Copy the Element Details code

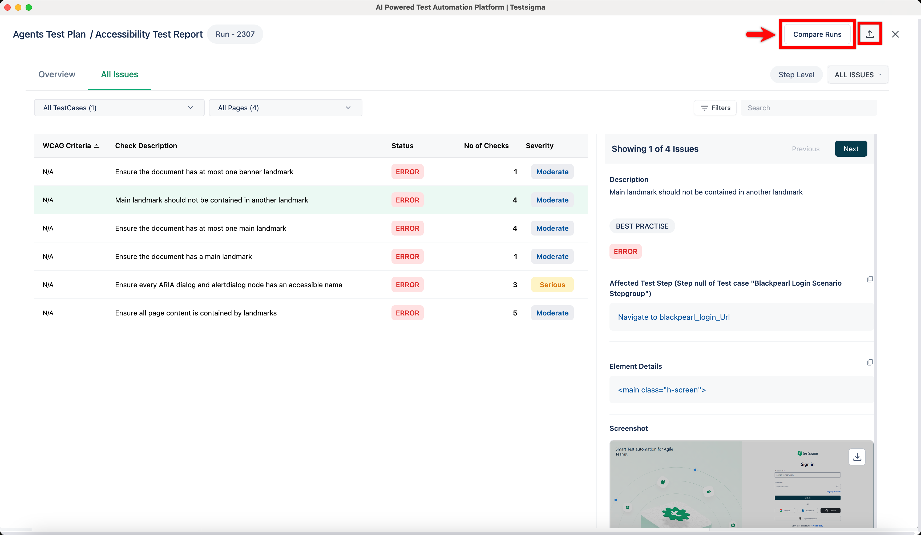tap(870, 362)
